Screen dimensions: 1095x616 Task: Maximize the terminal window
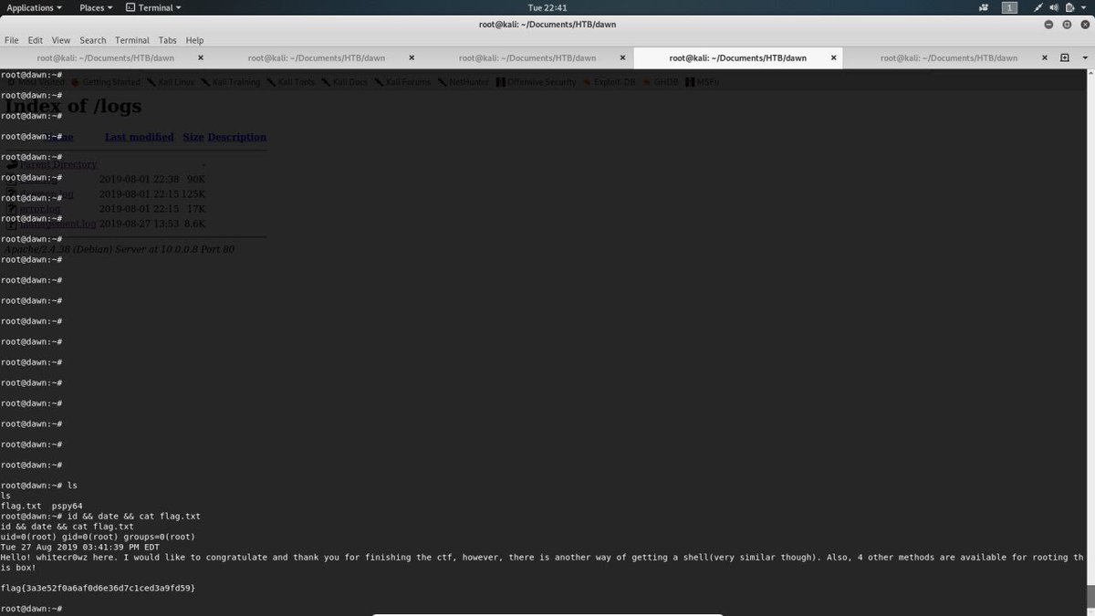[x=1065, y=24]
